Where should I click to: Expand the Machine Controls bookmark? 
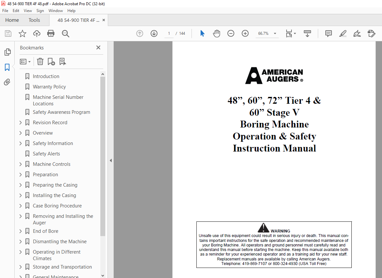coord(21,164)
